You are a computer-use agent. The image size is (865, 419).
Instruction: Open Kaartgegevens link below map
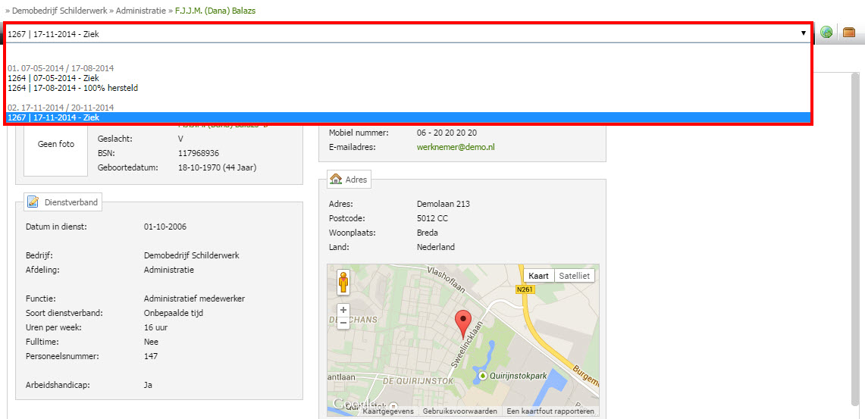pos(388,411)
